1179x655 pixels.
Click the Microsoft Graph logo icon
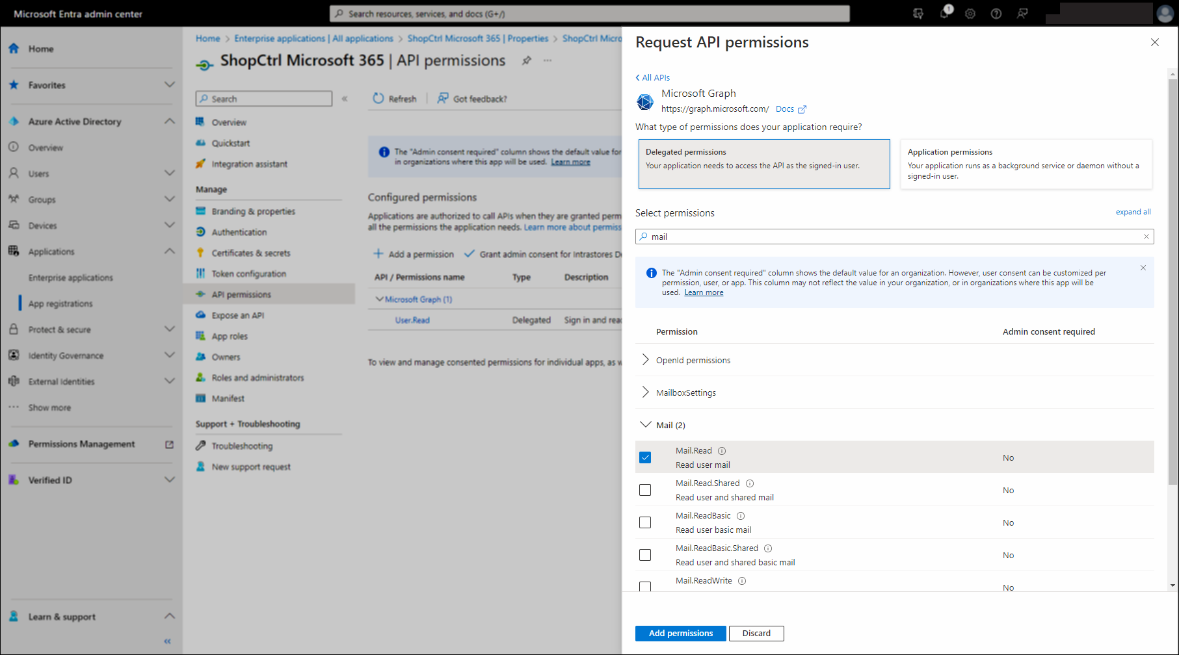coord(645,102)
